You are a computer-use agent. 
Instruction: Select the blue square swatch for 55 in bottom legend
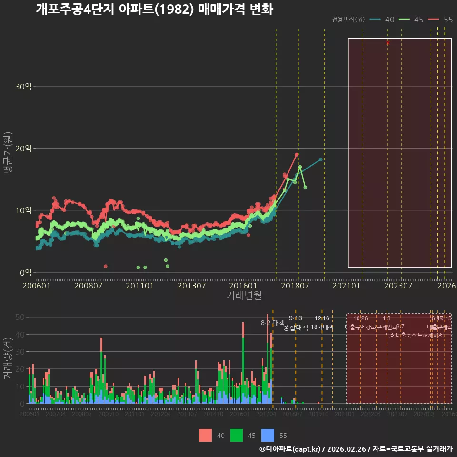point(268,436)
